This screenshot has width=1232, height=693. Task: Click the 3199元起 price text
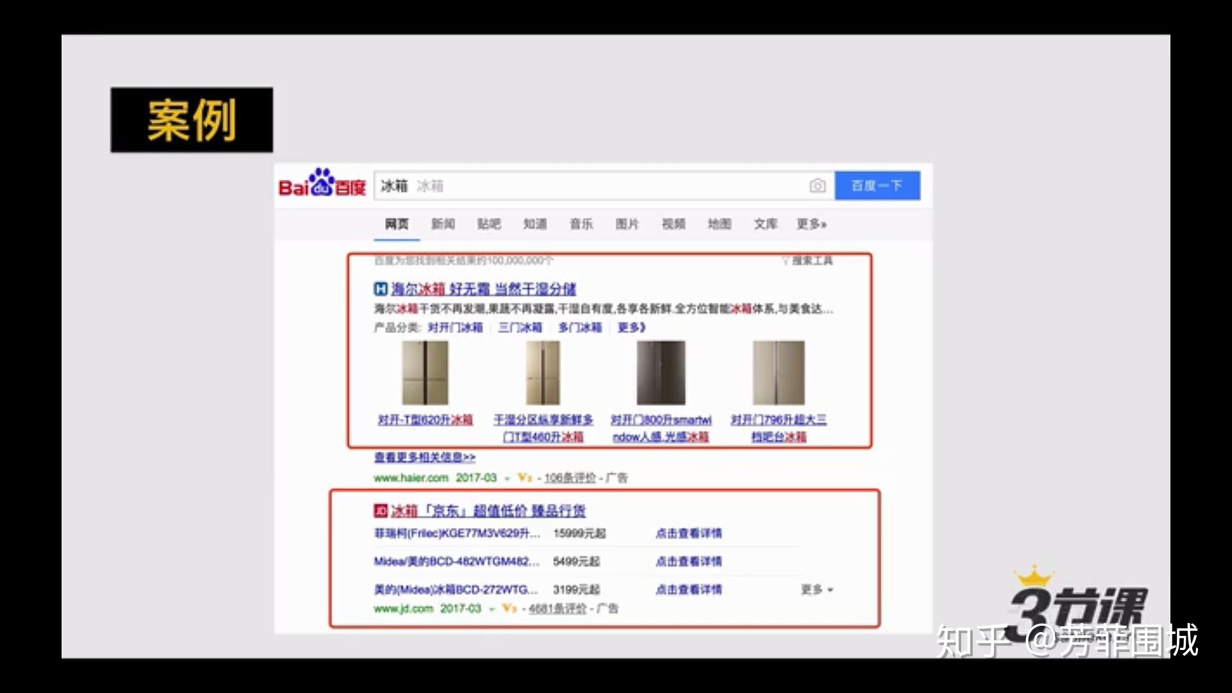coord(576,590)
